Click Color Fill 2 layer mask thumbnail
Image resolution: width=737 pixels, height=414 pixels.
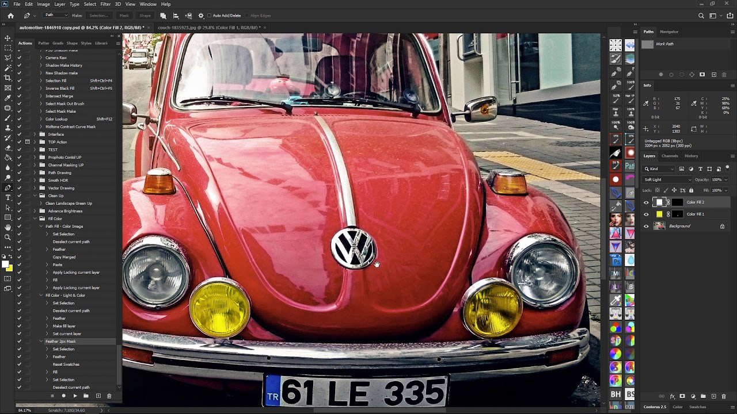point(677,202)
